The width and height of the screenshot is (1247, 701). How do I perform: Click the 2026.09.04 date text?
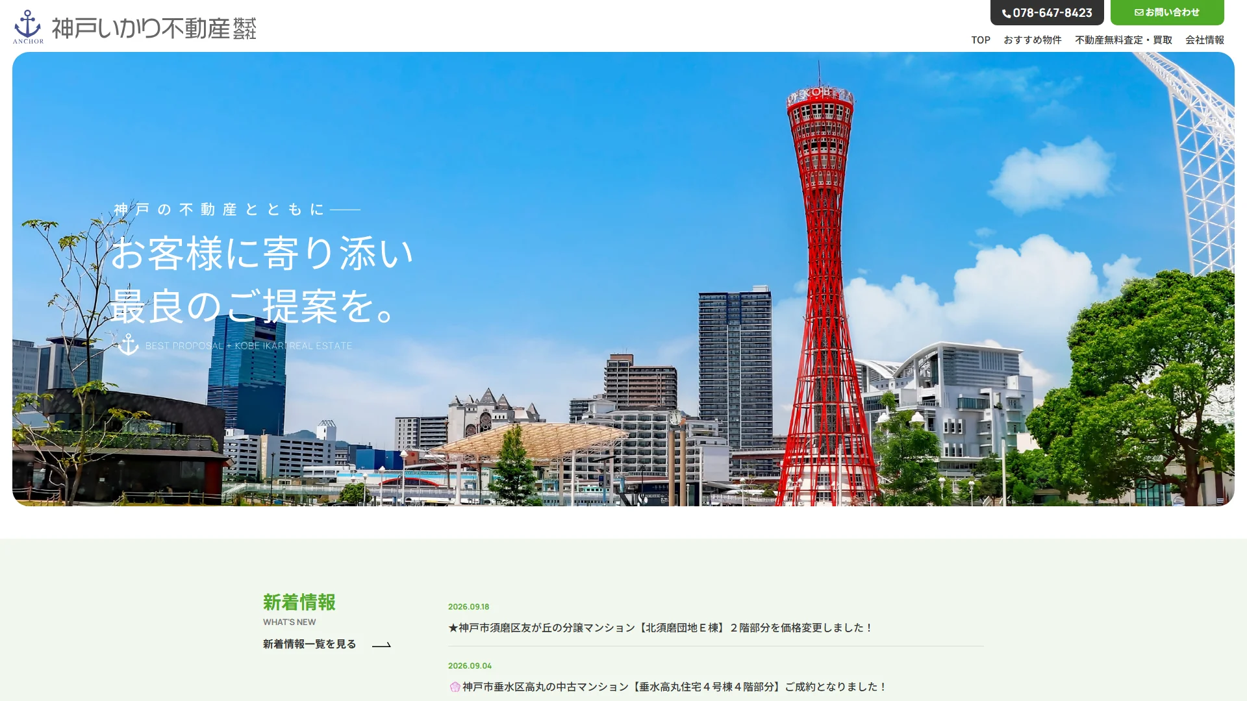point(470,666)
